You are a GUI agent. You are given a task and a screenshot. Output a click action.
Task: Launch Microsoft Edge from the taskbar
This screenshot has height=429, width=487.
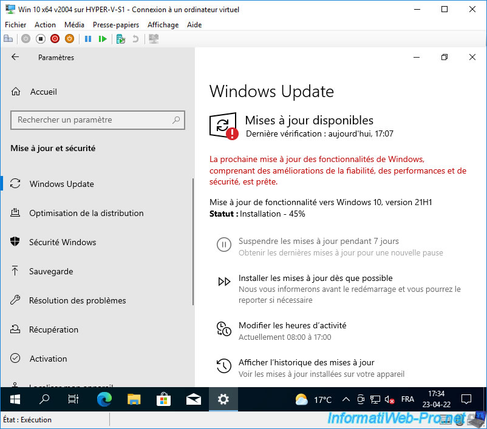(104, 399)
